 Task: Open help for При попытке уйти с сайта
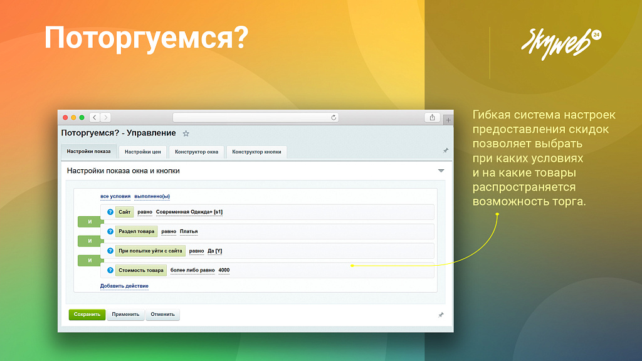click(109, 250)
